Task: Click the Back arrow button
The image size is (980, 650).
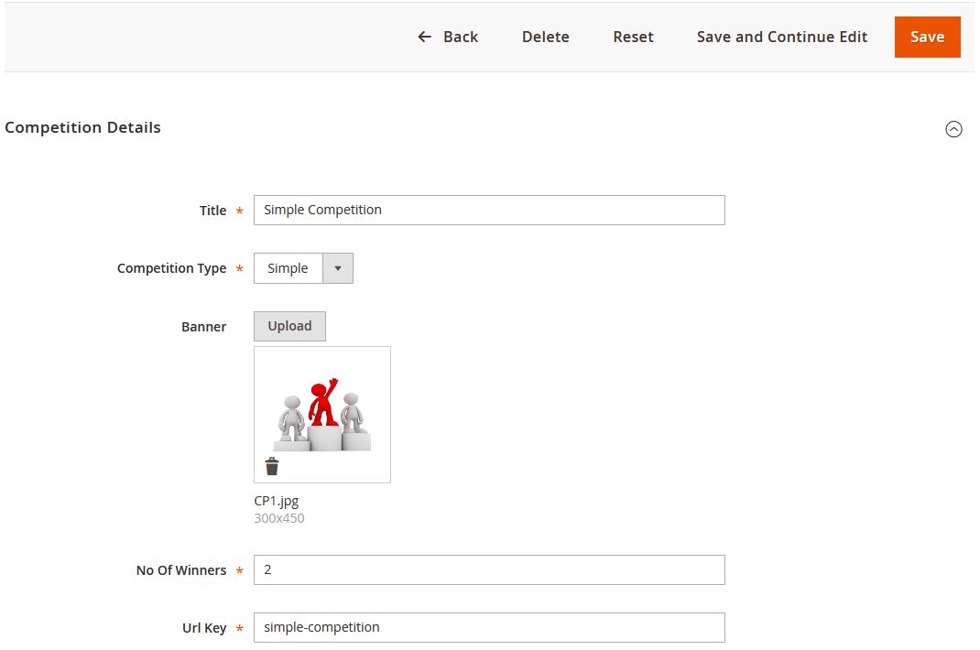Action: tap(448, 37)
